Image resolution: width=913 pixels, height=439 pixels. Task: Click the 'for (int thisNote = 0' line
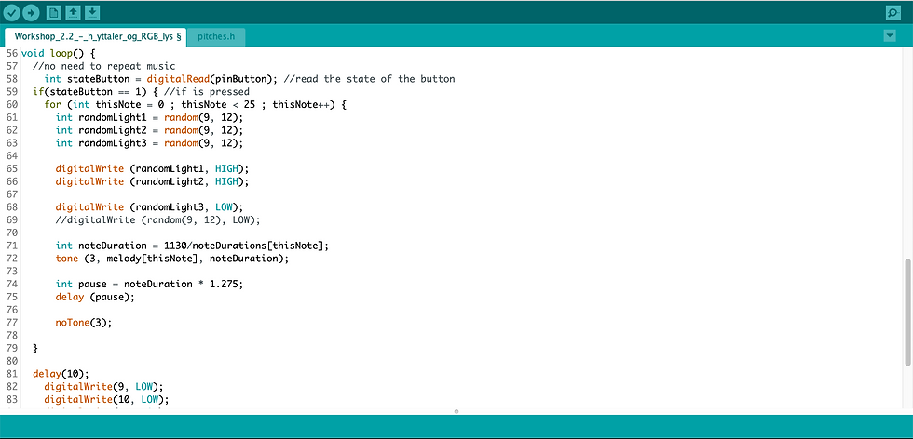tap(195, 105)
